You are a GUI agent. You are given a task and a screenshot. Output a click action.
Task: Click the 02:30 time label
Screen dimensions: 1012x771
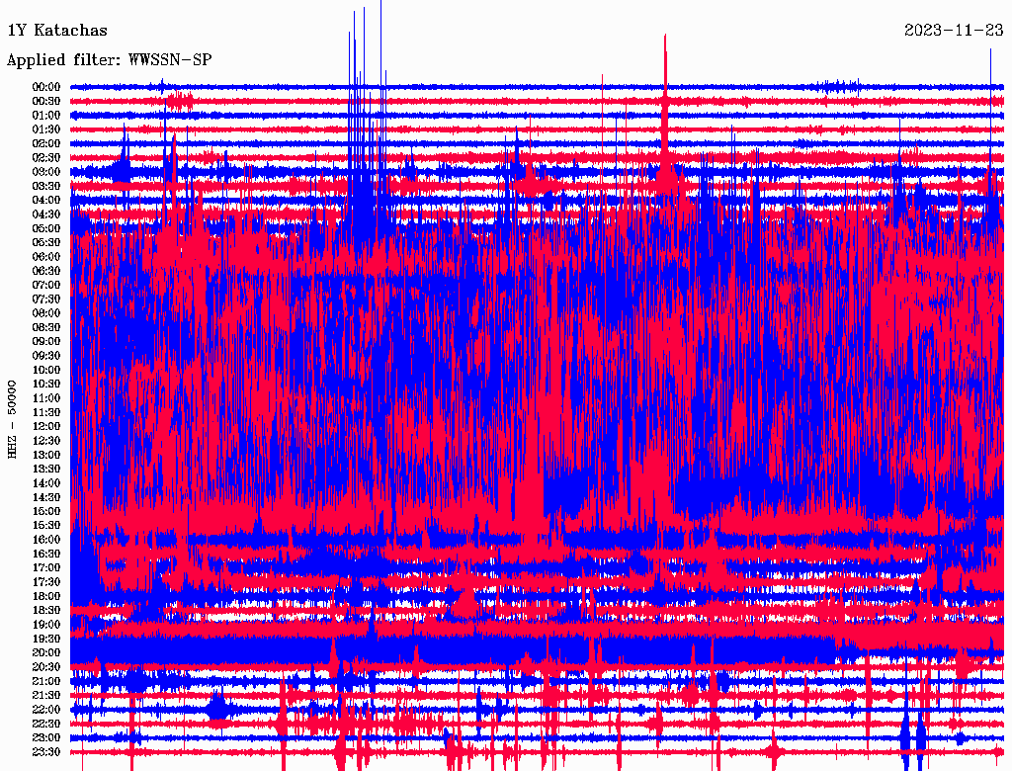[46, 157]
